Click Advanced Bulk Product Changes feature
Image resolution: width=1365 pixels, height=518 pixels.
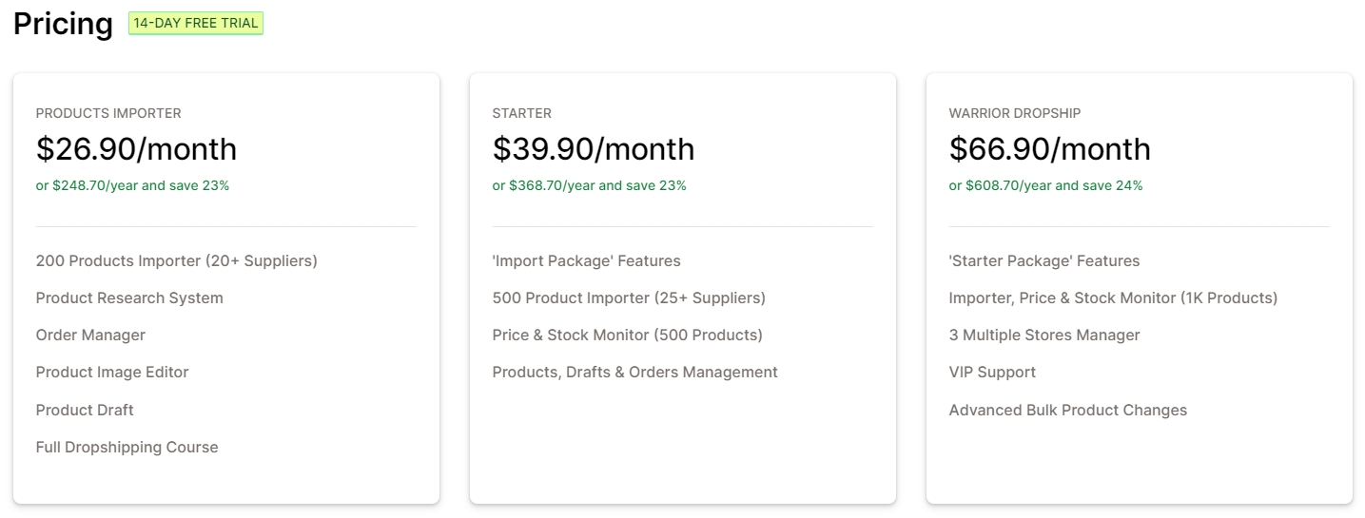[1067, 410]
